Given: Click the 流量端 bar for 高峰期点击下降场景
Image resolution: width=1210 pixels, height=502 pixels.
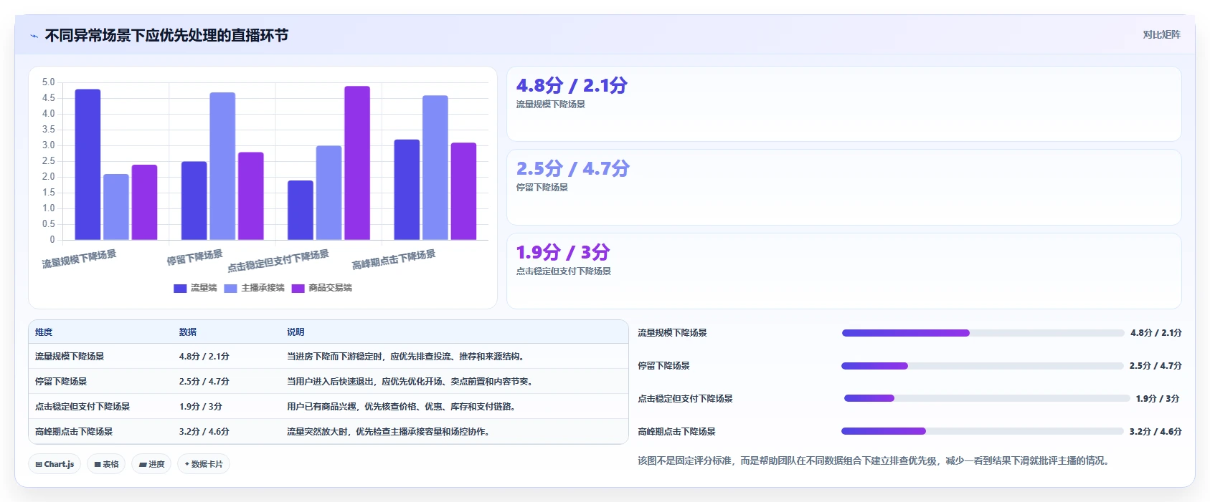Looking at the screenshot, I should 407,190.
